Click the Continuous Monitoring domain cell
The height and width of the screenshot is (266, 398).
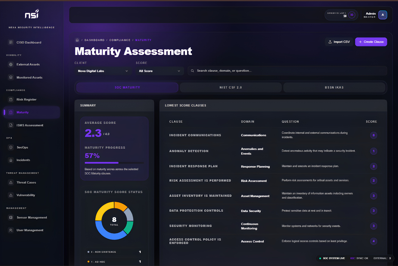[x=249, y=226]
